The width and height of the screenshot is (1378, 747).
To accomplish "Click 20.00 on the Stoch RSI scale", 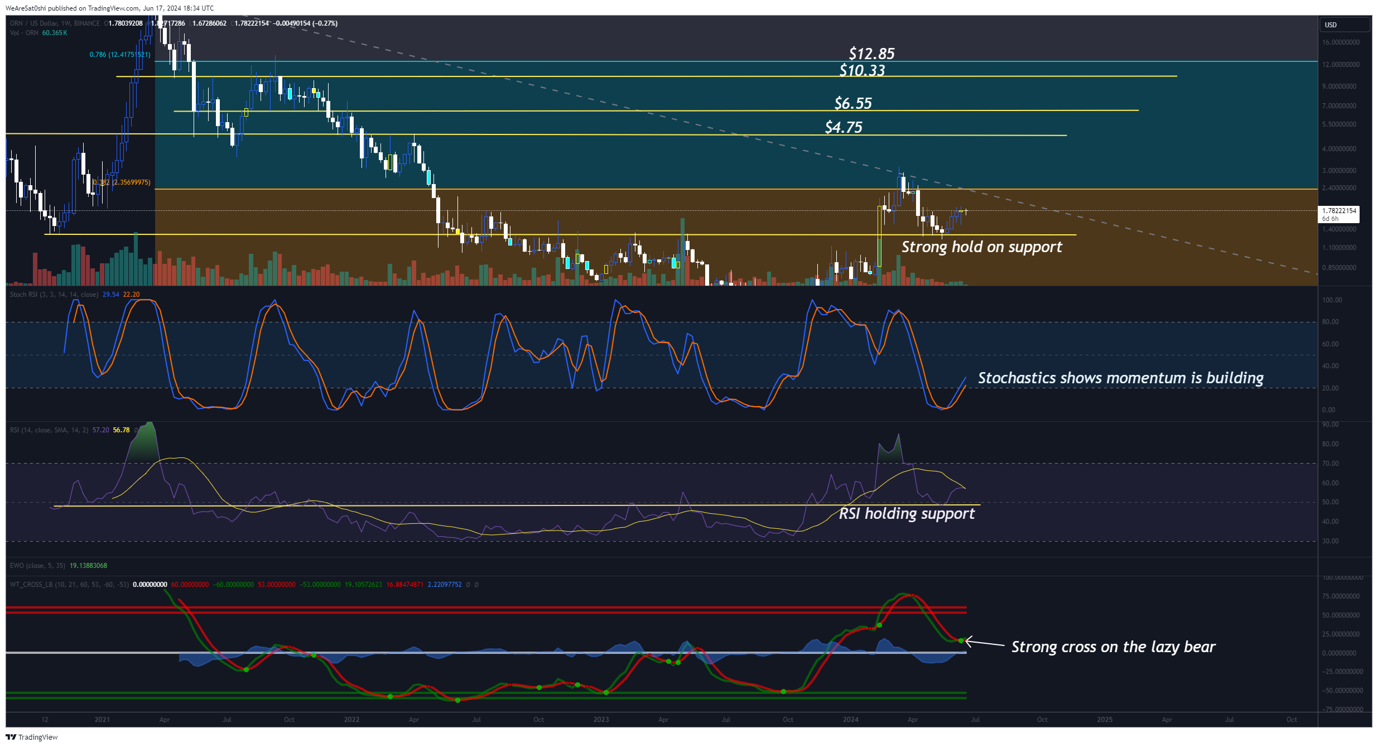I will pos(1330,388).
